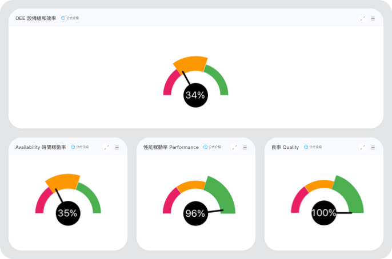Expand the Availability 時間稼動率 panel to fullscreen
The width and height of the screenshot is (392, 259).
107,147
